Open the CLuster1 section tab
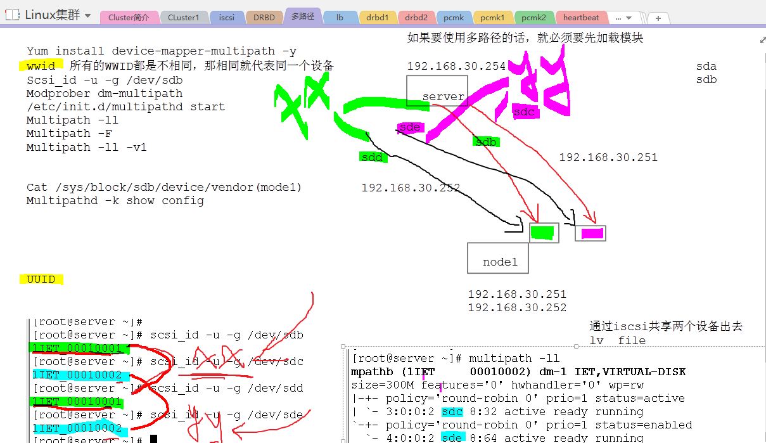Screen dimensions: 766x443 pos(184,18)
